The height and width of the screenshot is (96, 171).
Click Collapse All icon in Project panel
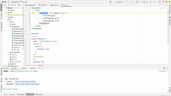pyautogui.click(x=15, y=5)
